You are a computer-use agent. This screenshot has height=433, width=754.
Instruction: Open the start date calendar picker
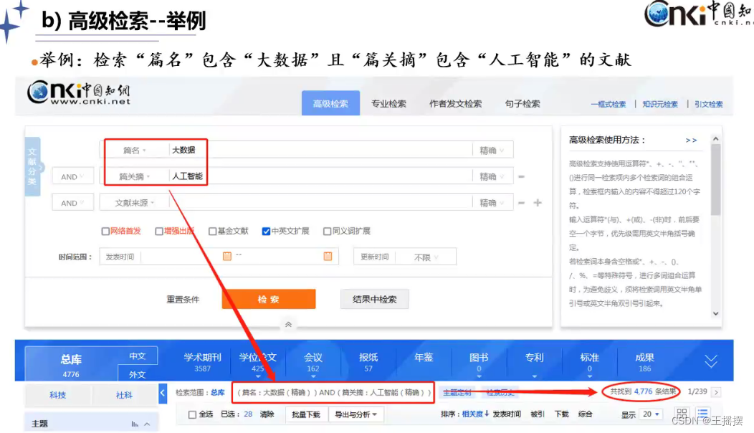pyautogui.click(x=226, y=255)
